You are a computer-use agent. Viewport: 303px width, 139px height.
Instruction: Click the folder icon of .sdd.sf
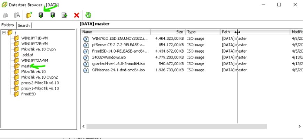[17, 55]
